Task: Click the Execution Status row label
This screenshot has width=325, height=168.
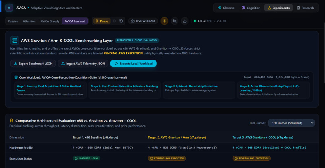Action: tap(21, 158)
